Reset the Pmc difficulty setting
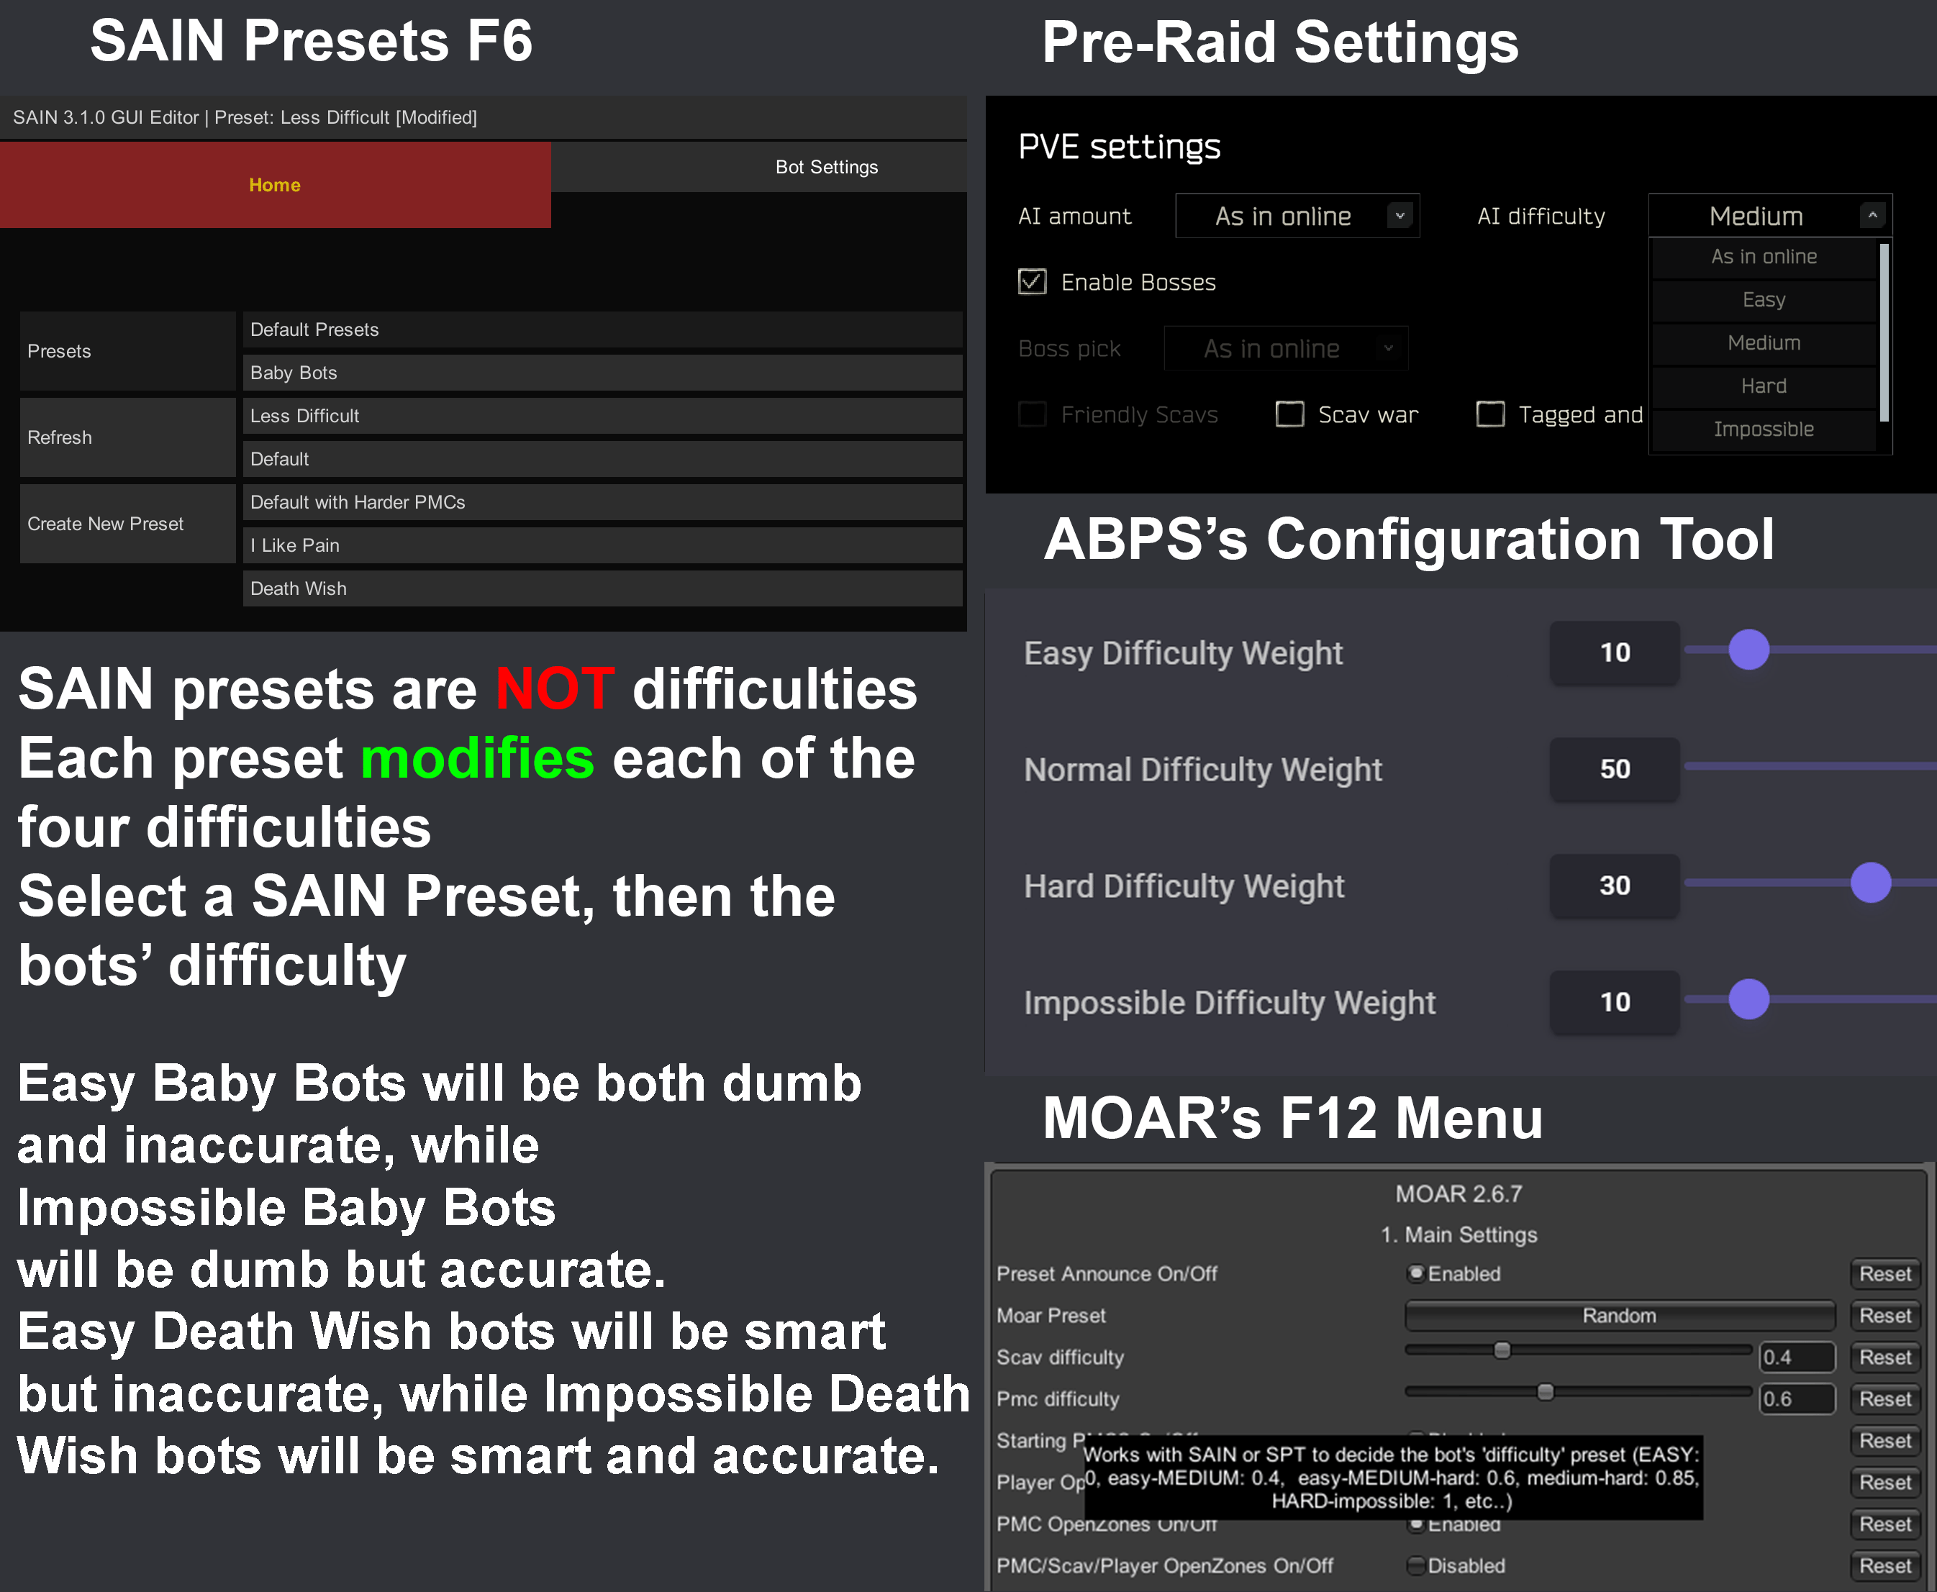1937x1592 pixels. (x=1884, y=1398)
